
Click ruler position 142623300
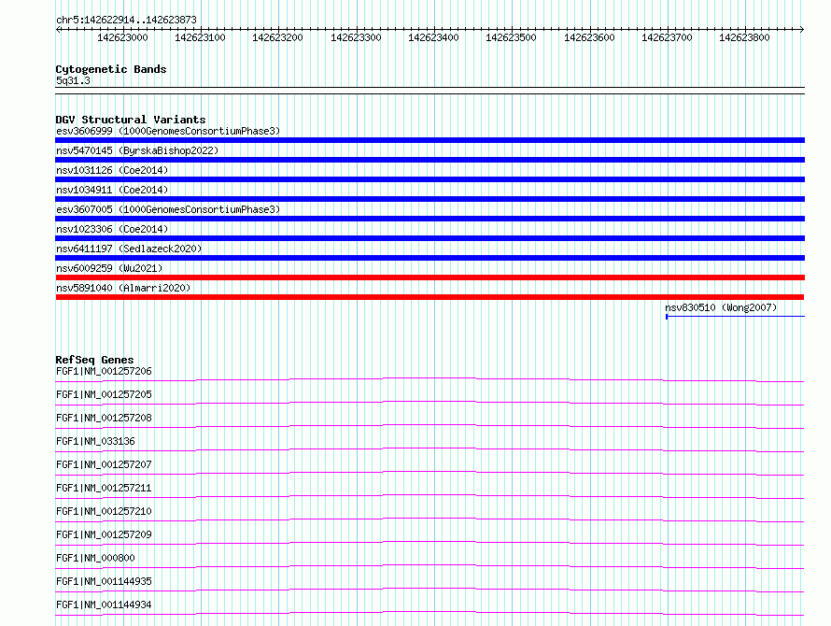click(356, 37)
